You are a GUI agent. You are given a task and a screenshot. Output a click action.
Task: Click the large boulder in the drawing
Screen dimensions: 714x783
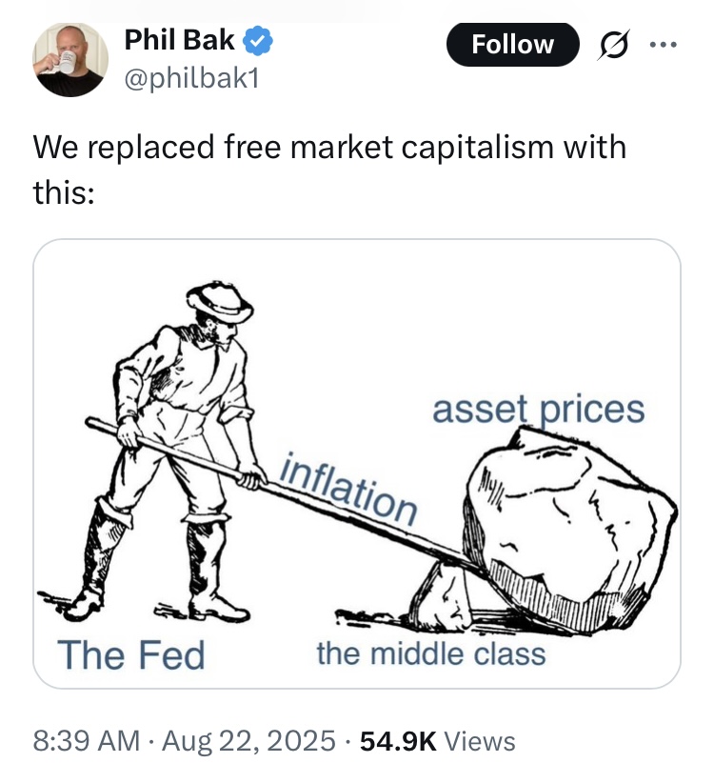(568, 530)
